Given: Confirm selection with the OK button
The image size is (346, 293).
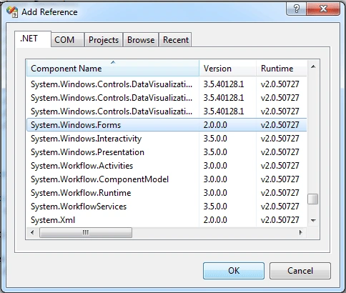Looking at the screenshot, I should [x=234, y=271].
